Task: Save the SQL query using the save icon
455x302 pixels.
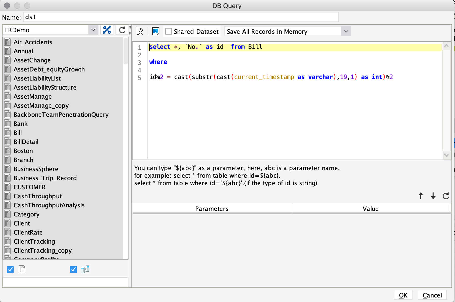Action: pos(156,31)
